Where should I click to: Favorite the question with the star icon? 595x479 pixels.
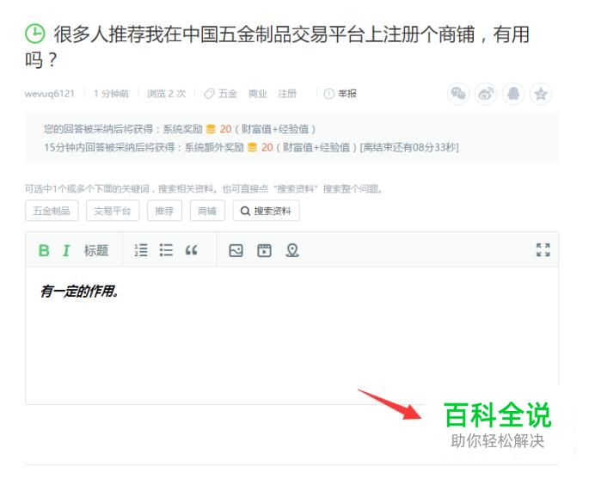click(541, 94)
